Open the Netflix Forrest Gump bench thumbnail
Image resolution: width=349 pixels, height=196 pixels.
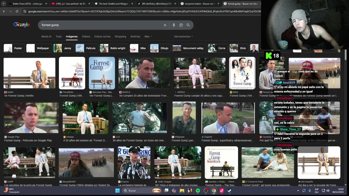pyautogui.click(x=29, y=73)
